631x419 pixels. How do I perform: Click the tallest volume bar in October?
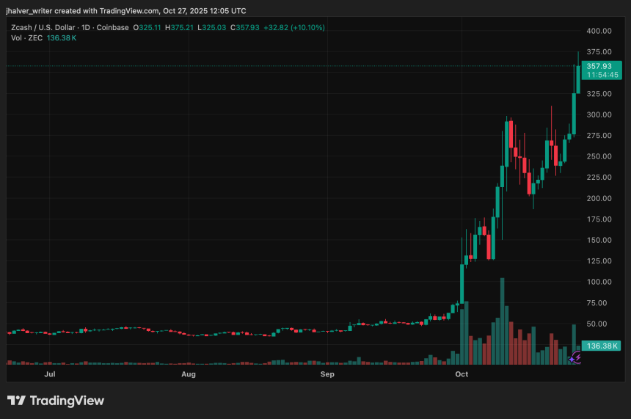[x=502, y=321]
